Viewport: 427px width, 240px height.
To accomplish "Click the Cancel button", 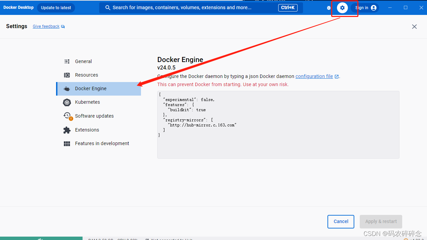I will (x=341, y=221).
